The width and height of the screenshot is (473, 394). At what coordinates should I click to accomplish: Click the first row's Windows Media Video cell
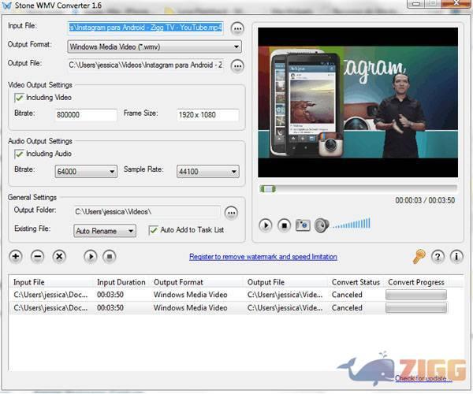tap(190, 295)
